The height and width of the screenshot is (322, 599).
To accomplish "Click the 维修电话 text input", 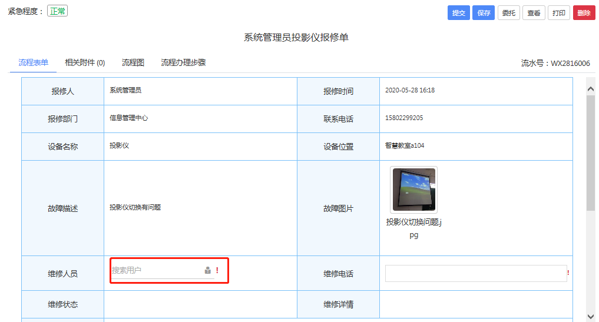I will [x=476, y=274].
